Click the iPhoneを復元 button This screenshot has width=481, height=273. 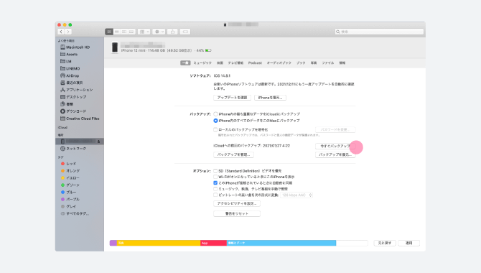(x=270, y=98)
